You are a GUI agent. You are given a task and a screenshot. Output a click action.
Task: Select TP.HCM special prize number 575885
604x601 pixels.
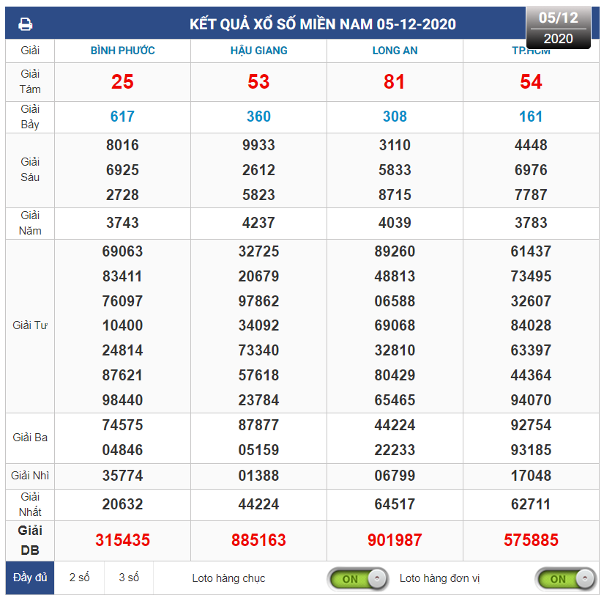(531, 540)
